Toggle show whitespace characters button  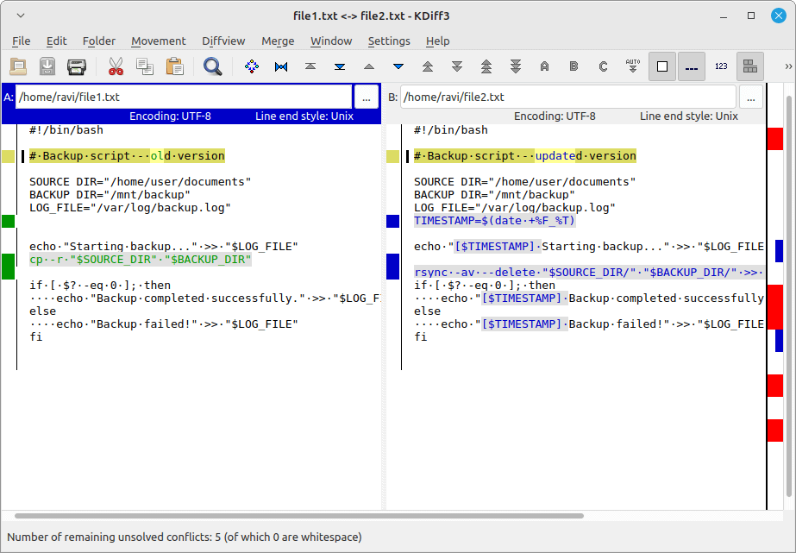[692, 66]
